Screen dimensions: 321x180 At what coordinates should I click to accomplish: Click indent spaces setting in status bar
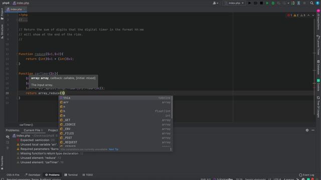(x=289, y=179)
